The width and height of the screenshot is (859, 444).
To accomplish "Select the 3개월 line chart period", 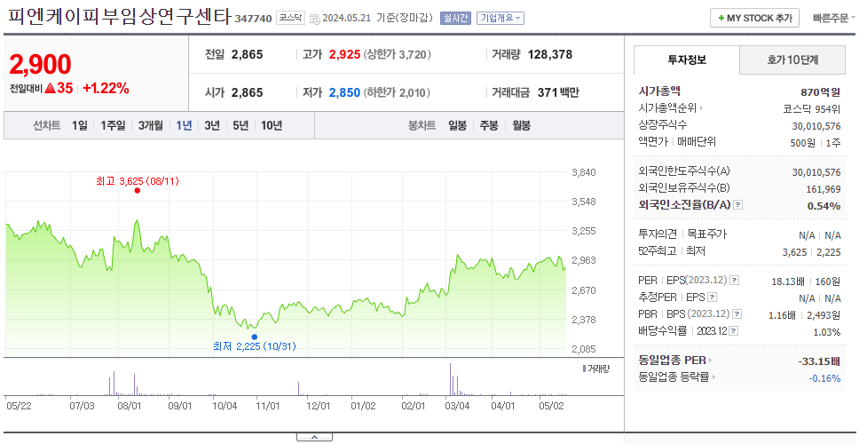I will coord(151,125).
